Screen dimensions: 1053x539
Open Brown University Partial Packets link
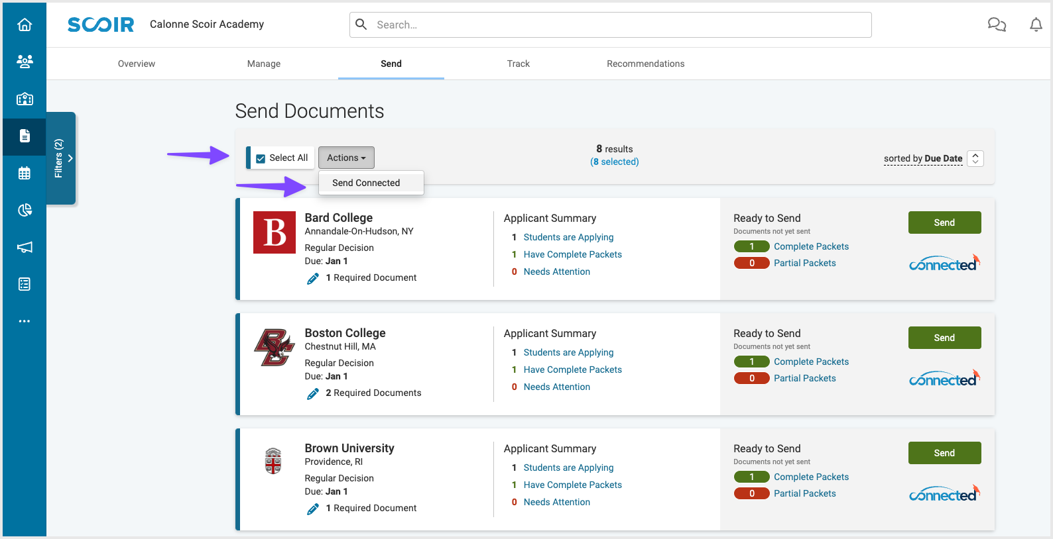point(804,493)
